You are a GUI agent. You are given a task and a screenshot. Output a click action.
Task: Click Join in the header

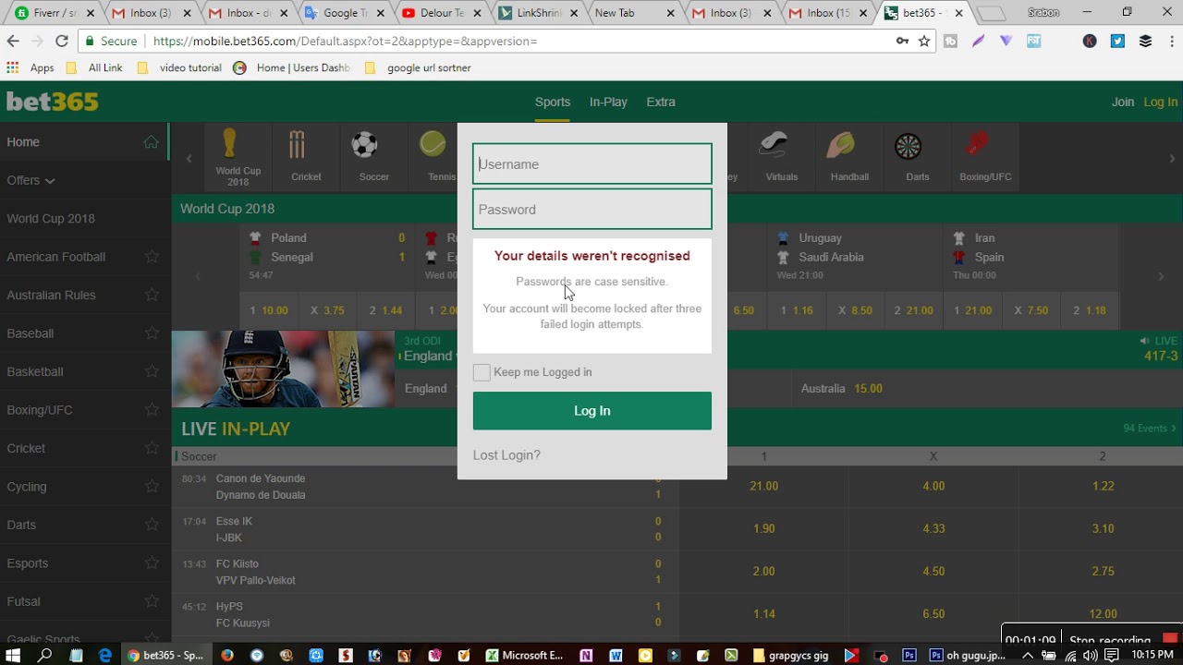pyautogui.click(x=1123, y=102)
